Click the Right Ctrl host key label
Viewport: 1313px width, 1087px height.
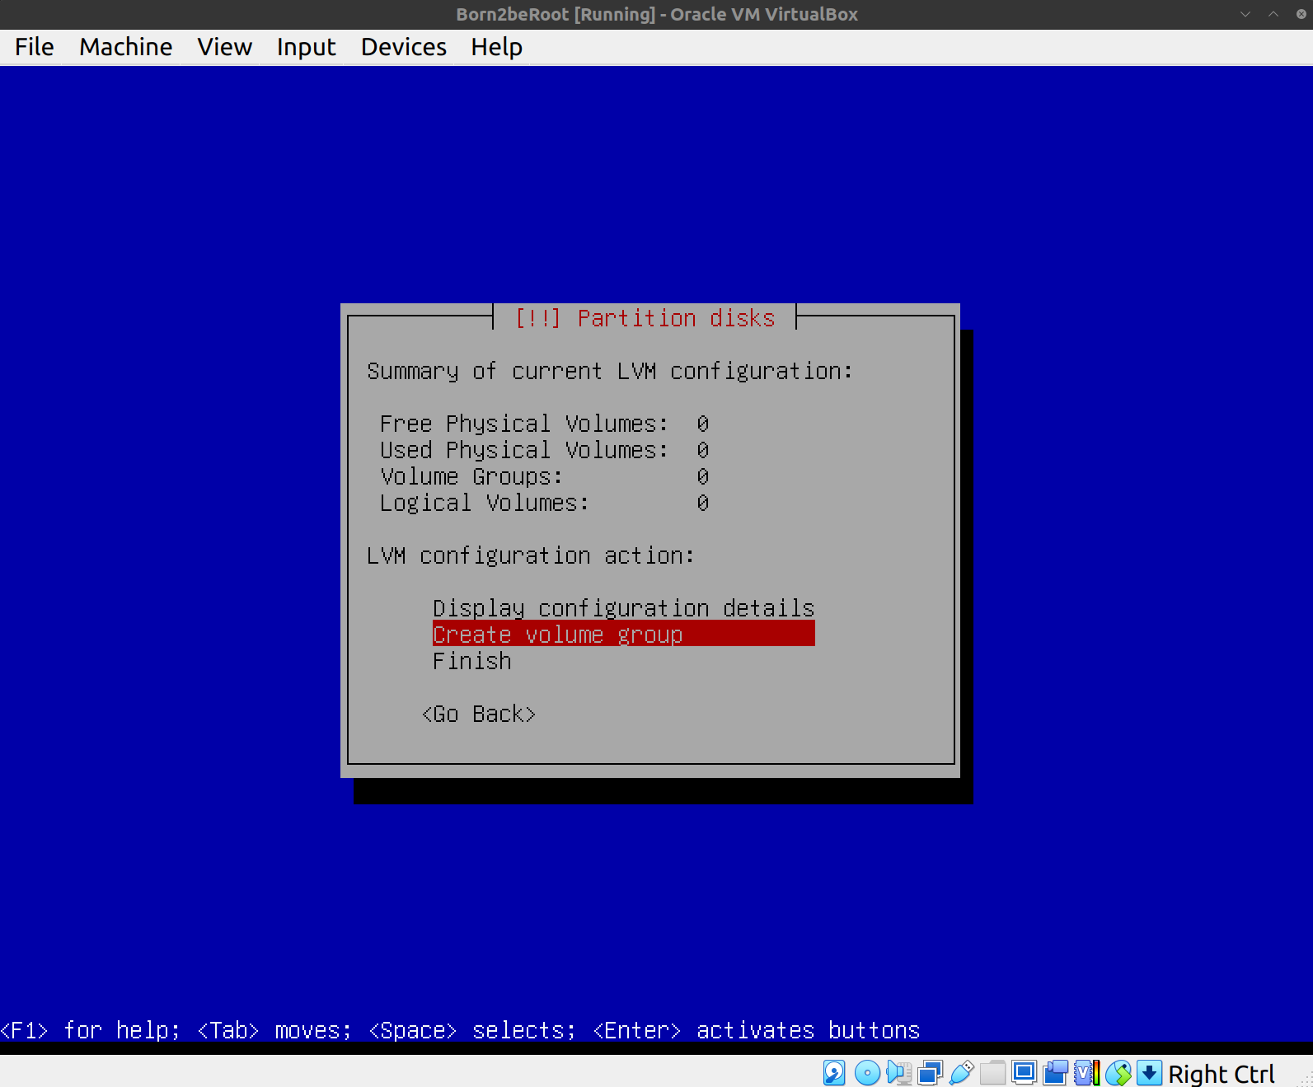click(x=1222, y=1074)
